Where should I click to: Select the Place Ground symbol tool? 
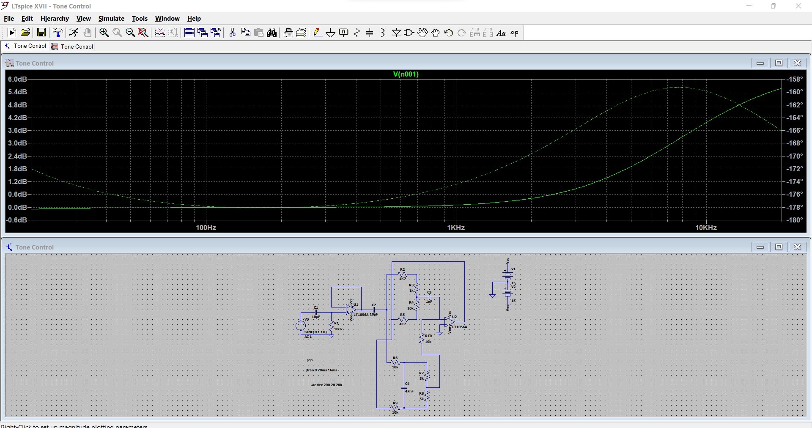point(331,33)
